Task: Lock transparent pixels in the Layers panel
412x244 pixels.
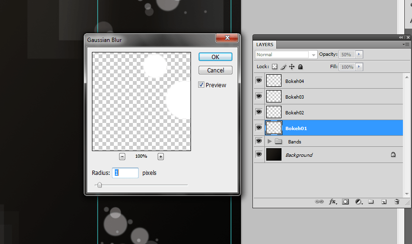Action: [274, 67]
